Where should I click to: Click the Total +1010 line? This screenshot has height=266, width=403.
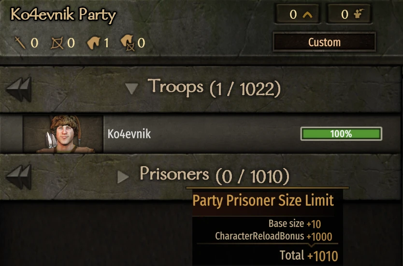[x=308, y=255]
